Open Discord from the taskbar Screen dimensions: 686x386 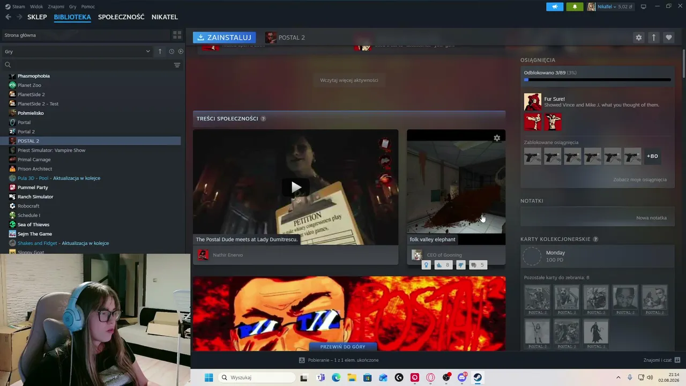point(462,377)
